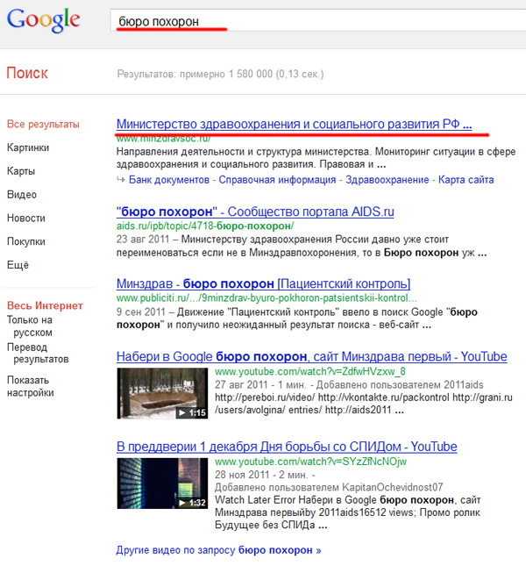Open the AIDS.ru community result
The height and width of the screenshot is (566, 526).
pos(255,211)
